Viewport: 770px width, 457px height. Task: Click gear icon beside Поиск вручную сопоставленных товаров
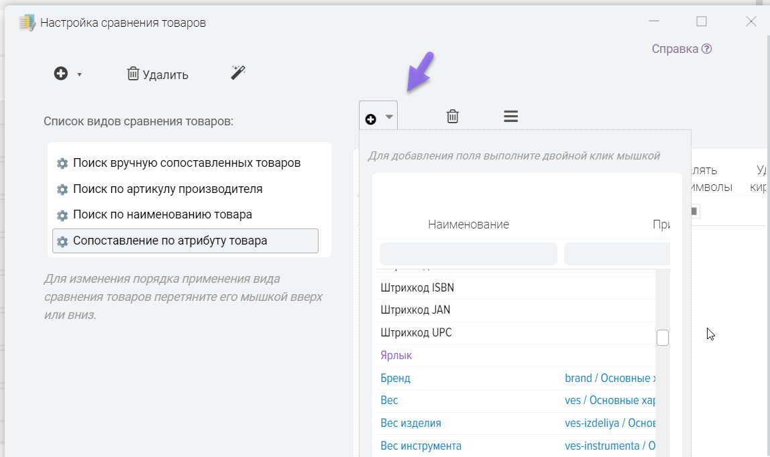(62, 164)
